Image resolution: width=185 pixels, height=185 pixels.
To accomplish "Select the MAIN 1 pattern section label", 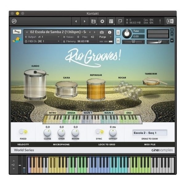I will pos(88,113).
